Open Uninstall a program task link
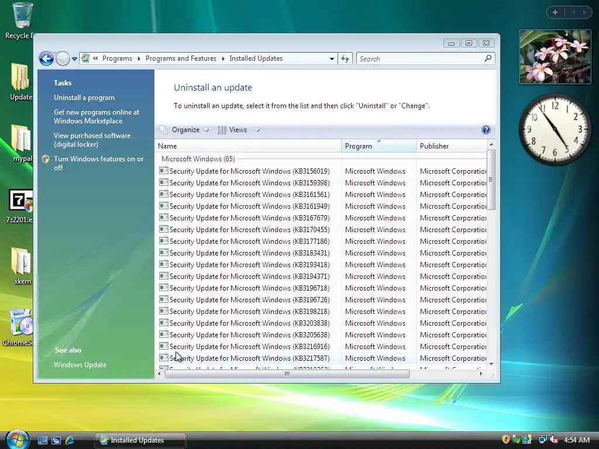 coord(84,98)
